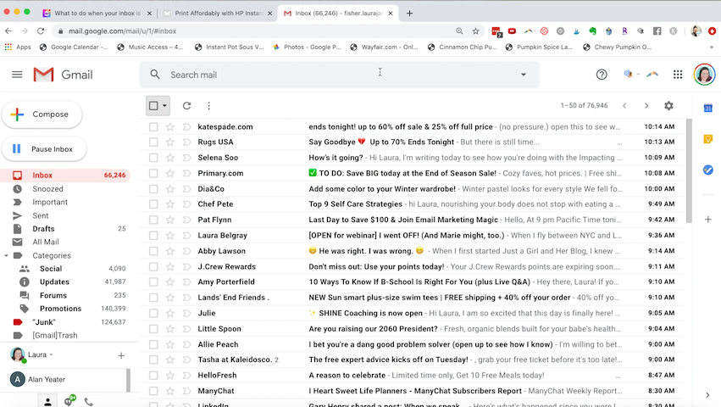721x407 pixels.
Task: Open the Gmail support help icon
Action: pos(602,75)
